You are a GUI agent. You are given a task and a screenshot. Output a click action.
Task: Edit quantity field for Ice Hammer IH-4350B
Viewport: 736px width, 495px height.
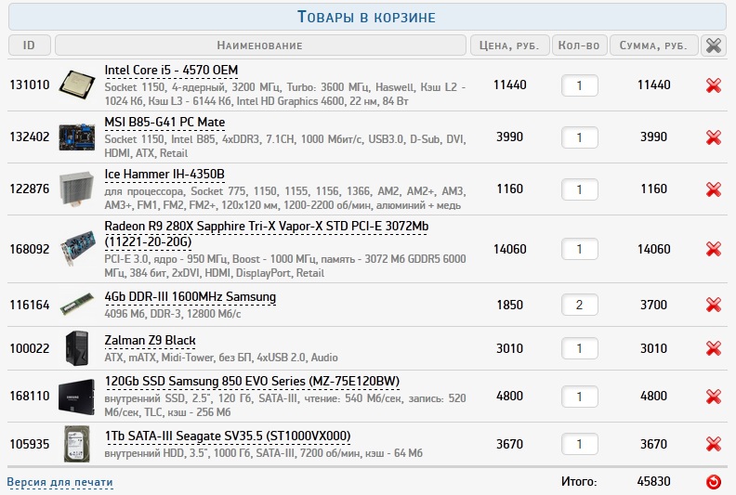pyautogui.click(x=580, y=189)
